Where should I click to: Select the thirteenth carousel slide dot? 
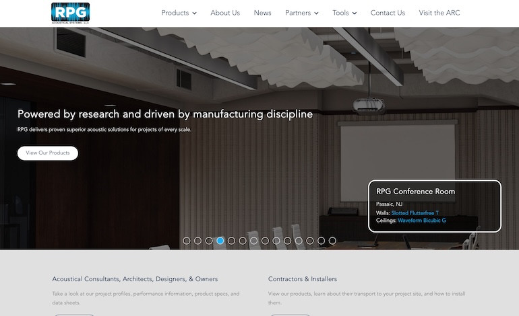coord(321,241)
